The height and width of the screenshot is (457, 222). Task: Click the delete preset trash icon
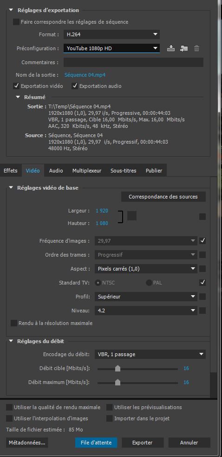point(196,48)
